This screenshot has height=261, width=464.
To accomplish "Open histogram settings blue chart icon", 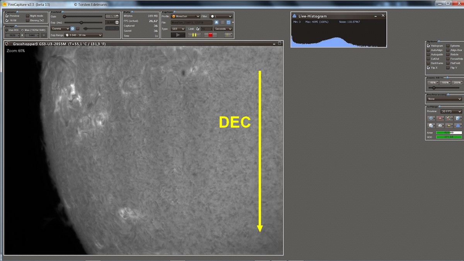I will [458, 125].
